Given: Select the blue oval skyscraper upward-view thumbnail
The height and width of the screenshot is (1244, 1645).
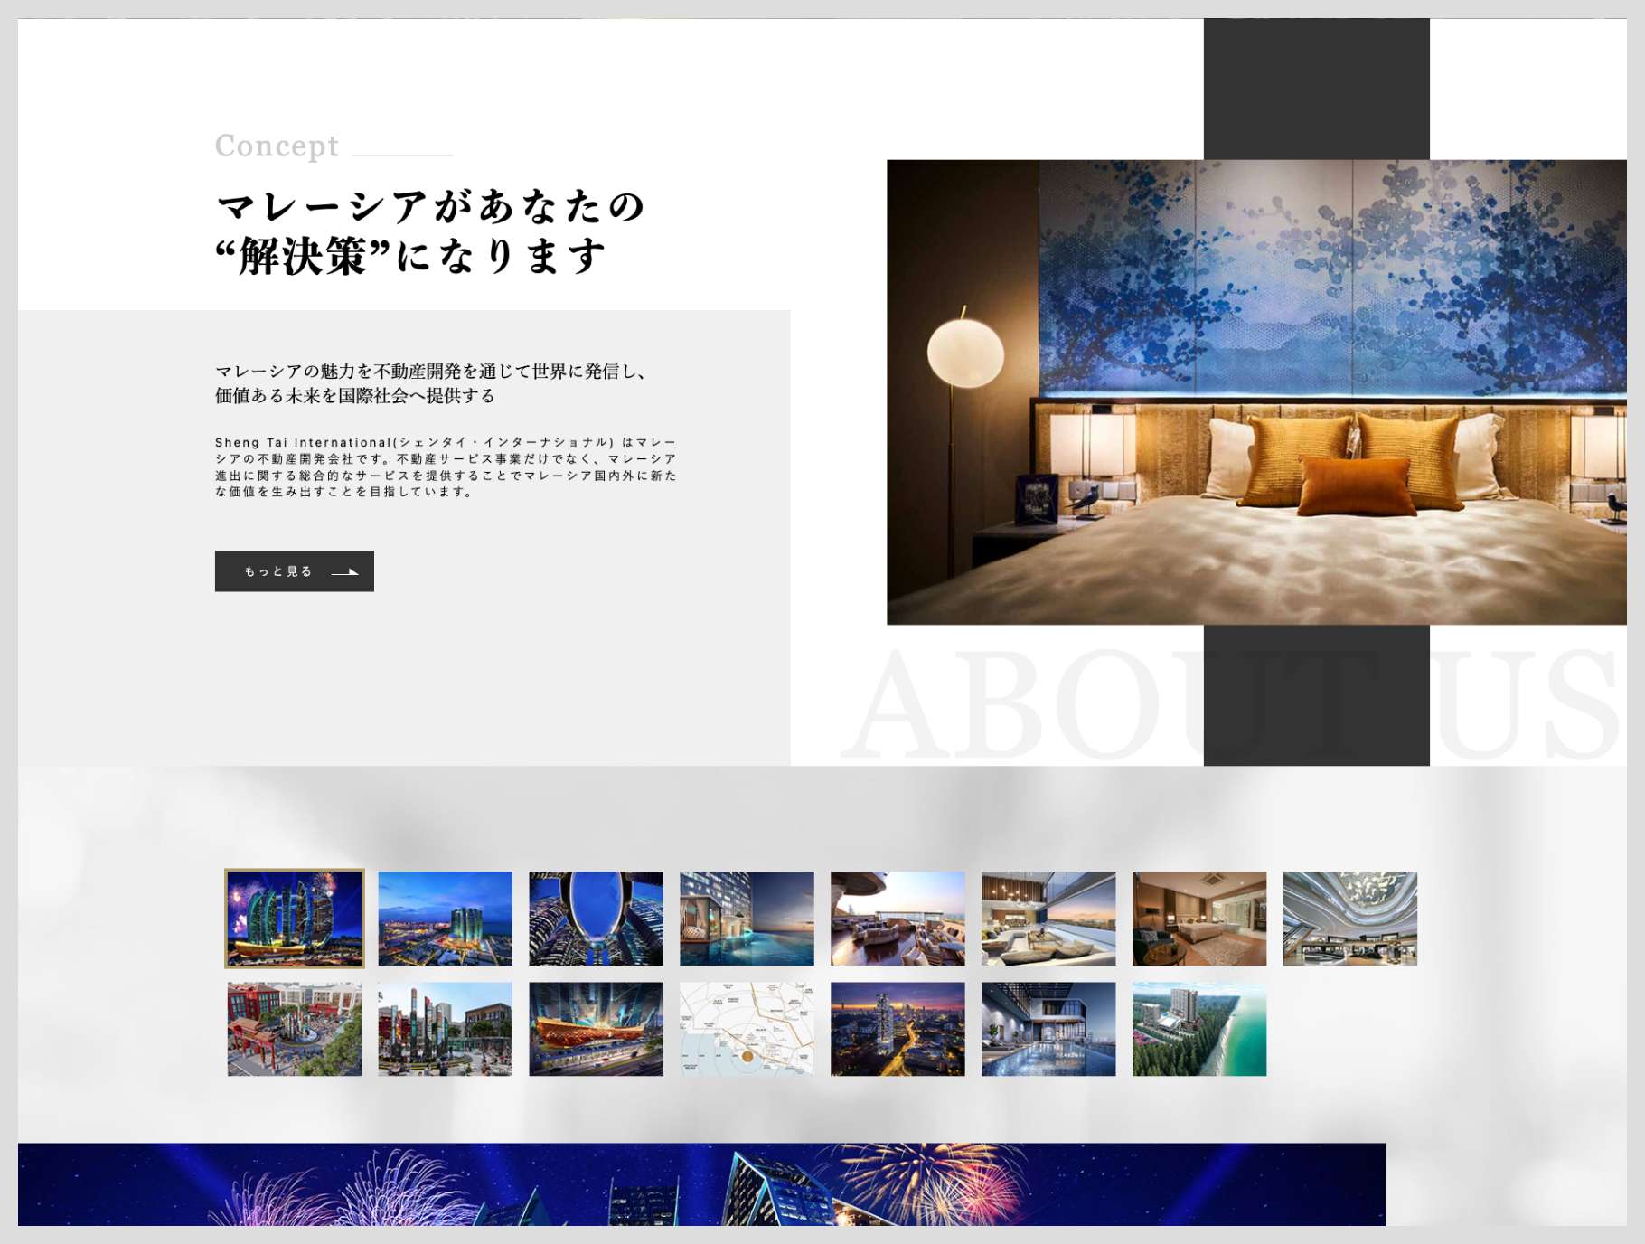Looking at the screenshot, I should 596,919.
